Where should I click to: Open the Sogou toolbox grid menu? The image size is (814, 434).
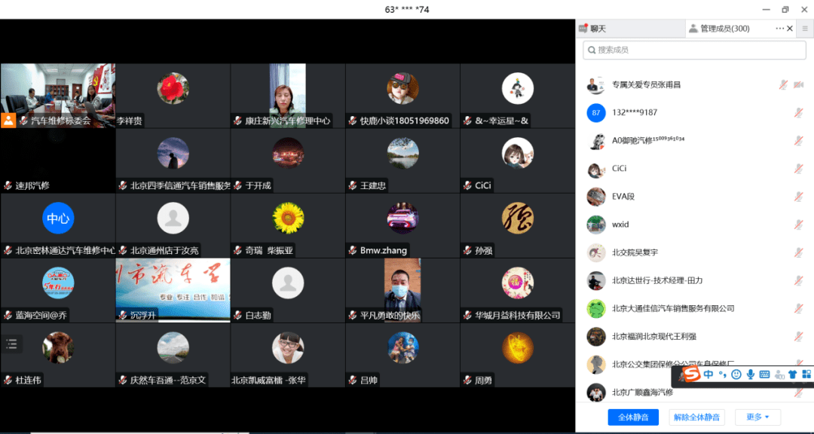point(806,374)
